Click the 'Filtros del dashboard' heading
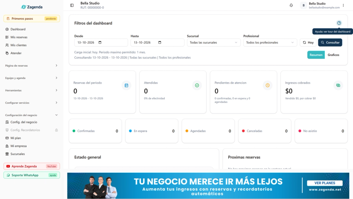 tap(93, 23)
